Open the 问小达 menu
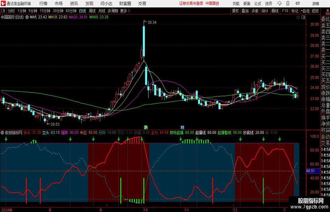The height and width of the screenshot is (212, 330). tap(106, 3)
